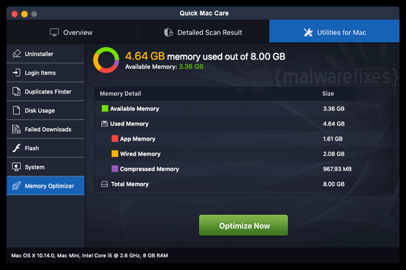Click the 4.64 GB Used Memory row value
The height and width of the screenshot is (270, 406).
tap(333, 124)
